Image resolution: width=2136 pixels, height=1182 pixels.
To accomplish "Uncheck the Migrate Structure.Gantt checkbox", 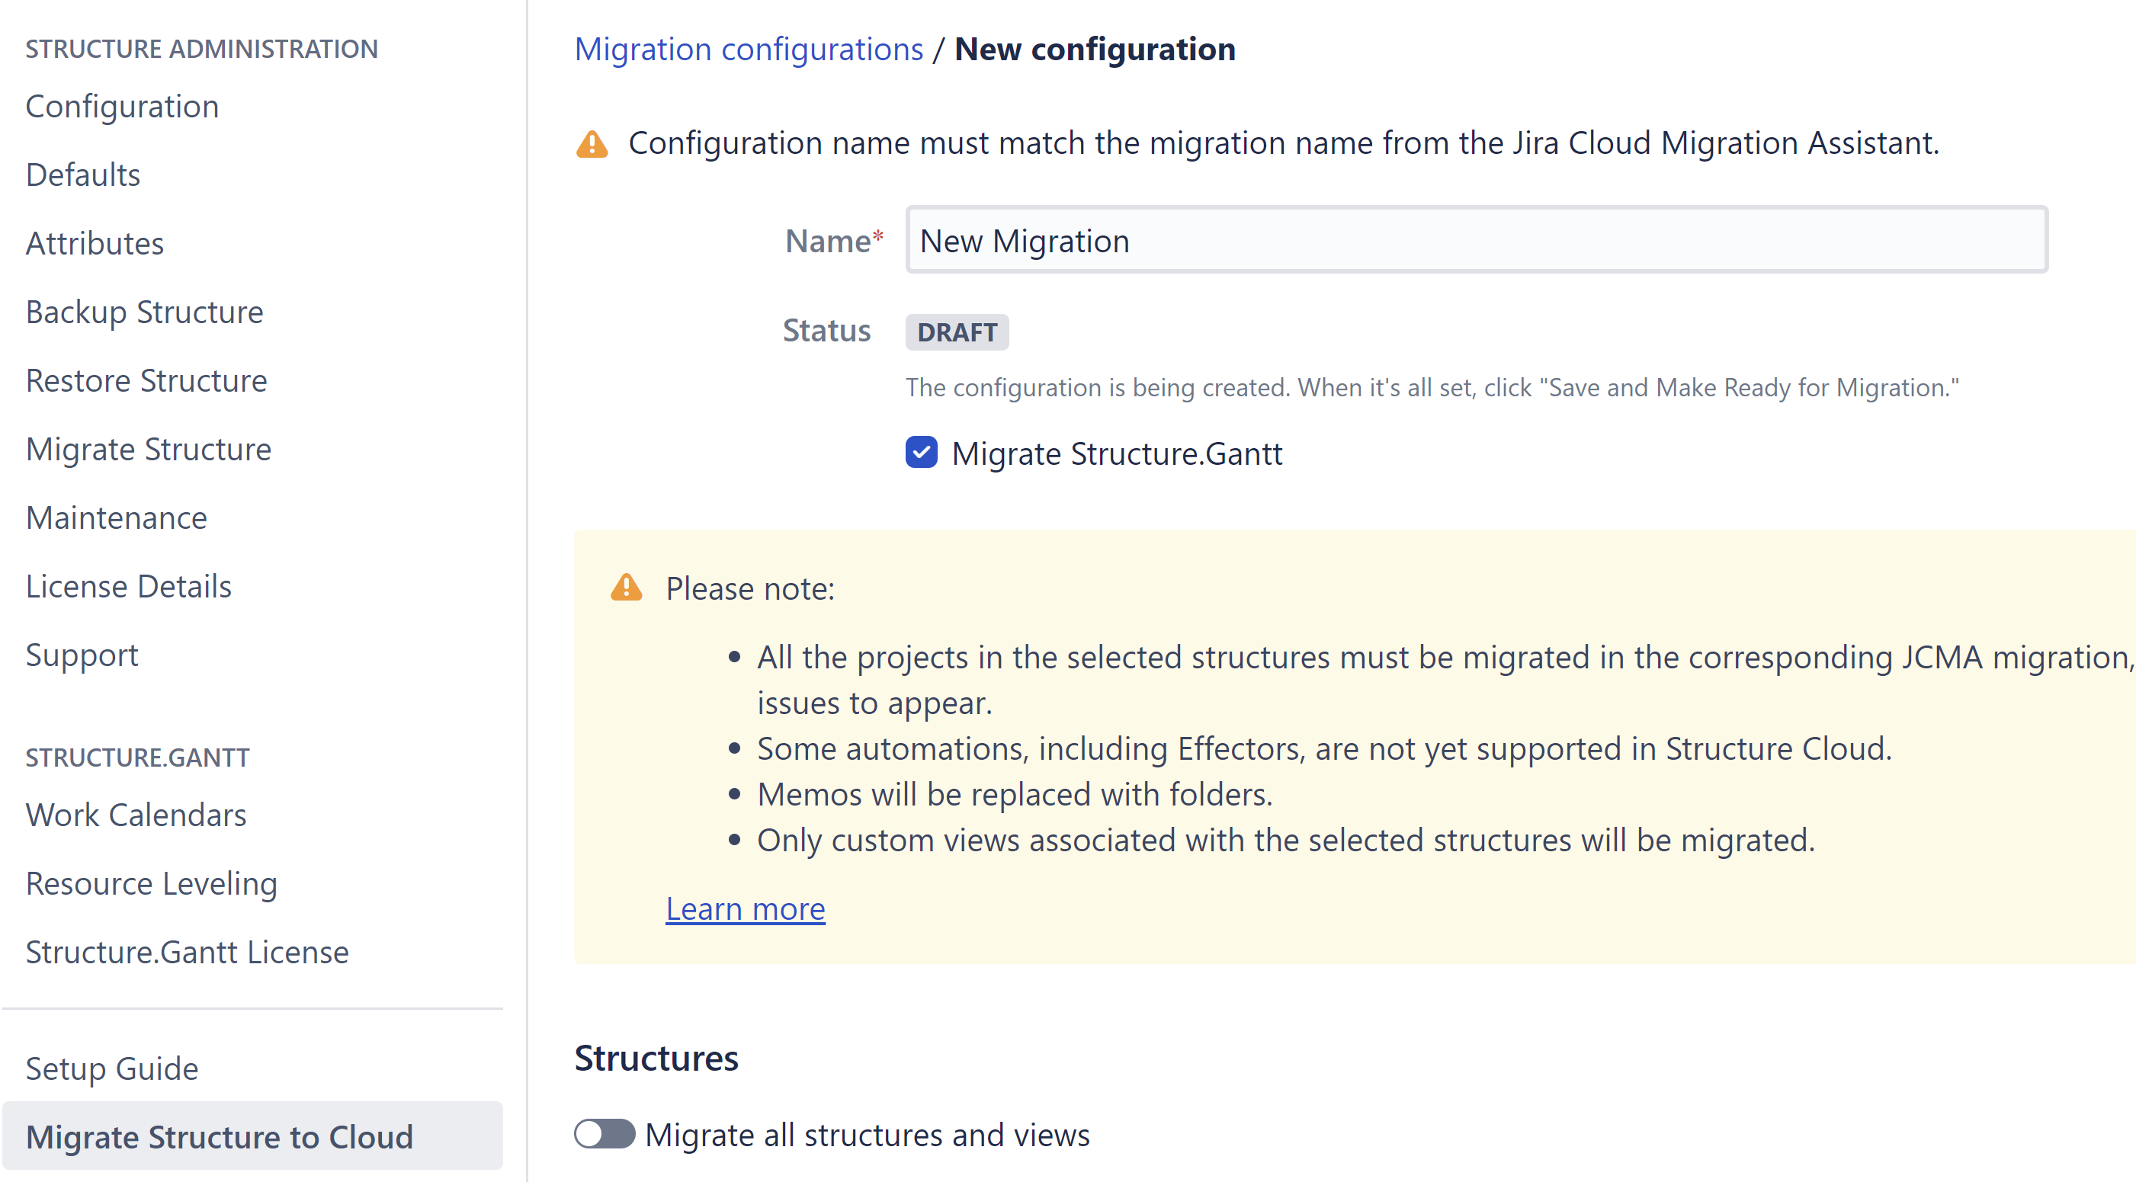I will click(921, 453).
